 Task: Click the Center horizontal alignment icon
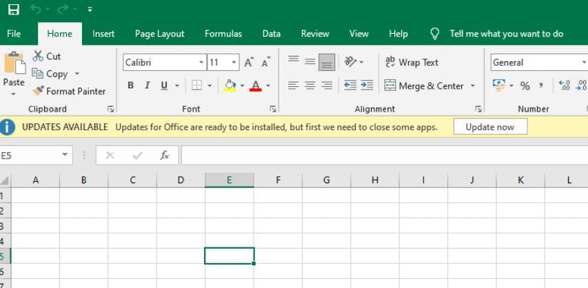(x=310, y=85)
